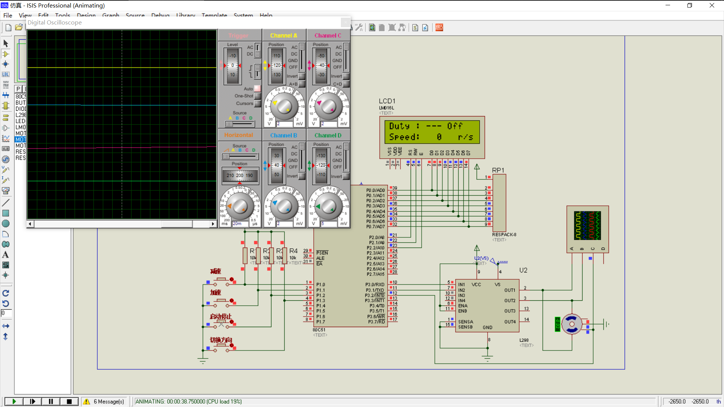Select the Component Mode tool
Screen dimensions: 724x407
[x=6, y=54]
